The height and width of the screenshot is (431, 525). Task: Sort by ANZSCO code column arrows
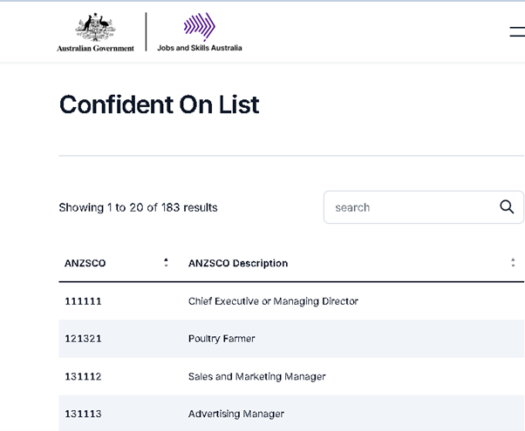(x=166, y=262)
